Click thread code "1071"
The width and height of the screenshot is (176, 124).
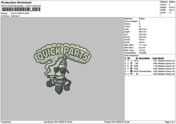point(155,61)
